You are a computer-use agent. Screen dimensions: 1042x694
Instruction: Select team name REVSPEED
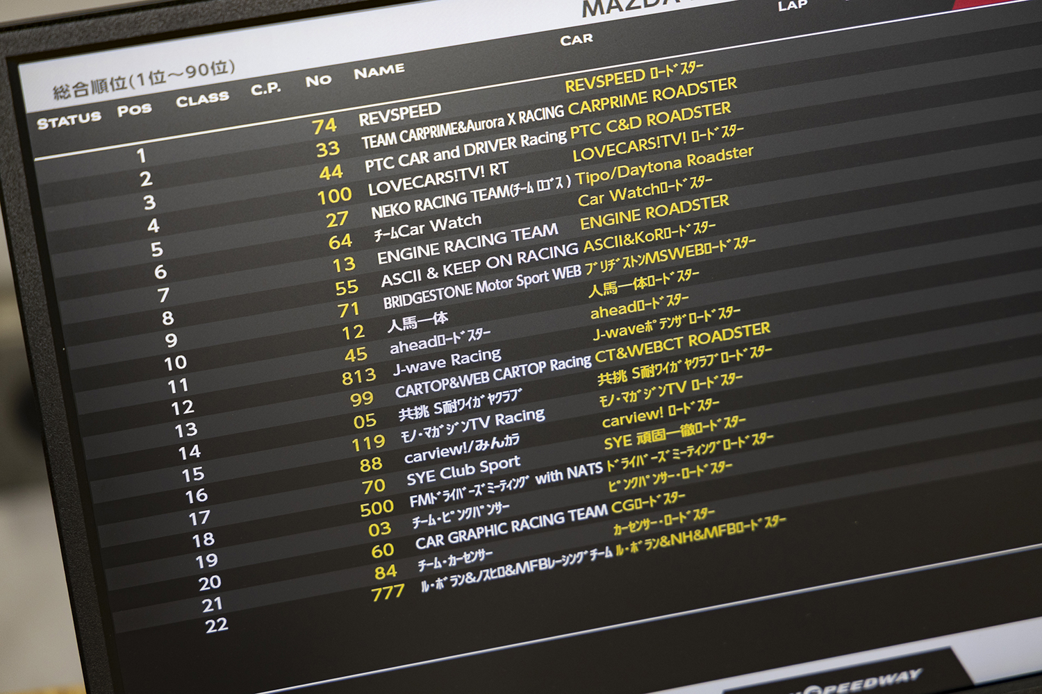pyautogui.click(x=399, y=115)
